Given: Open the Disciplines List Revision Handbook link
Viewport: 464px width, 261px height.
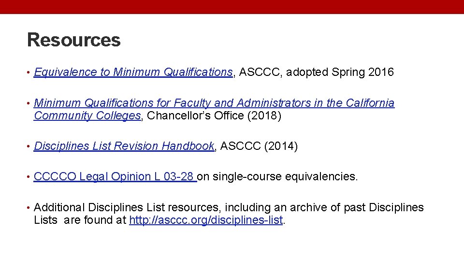Looking at the screenshot, I should pos(124,146).
